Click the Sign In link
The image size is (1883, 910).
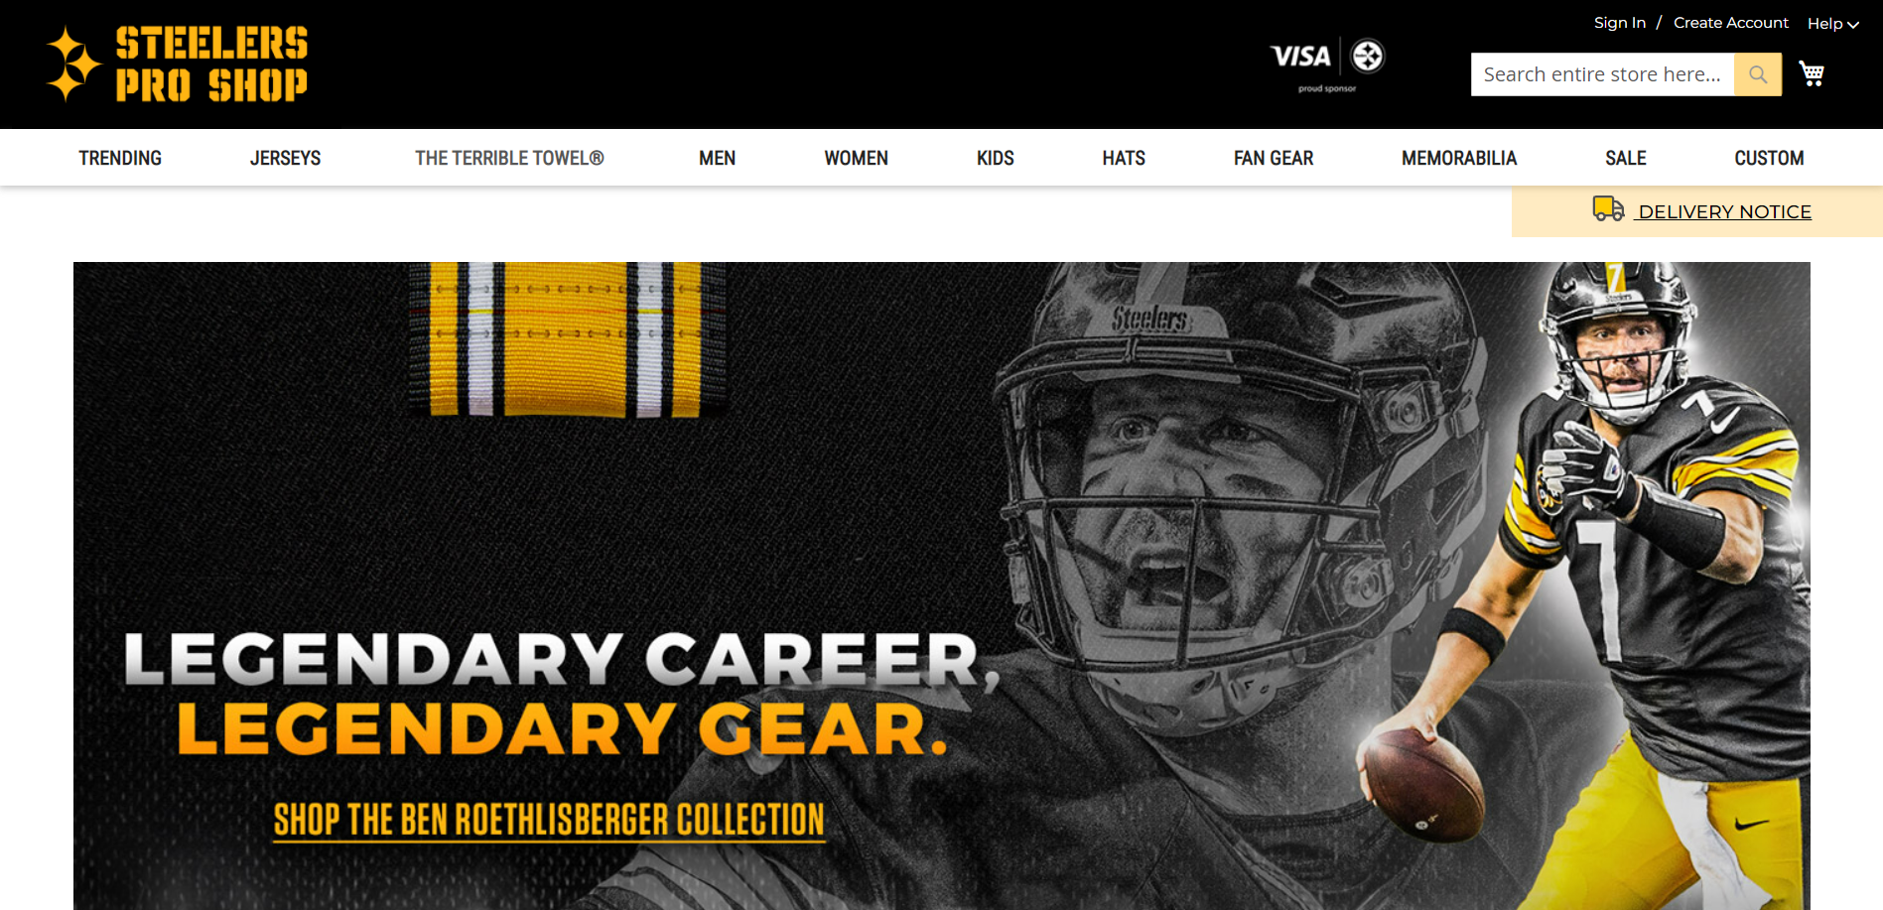[1620, 23]
